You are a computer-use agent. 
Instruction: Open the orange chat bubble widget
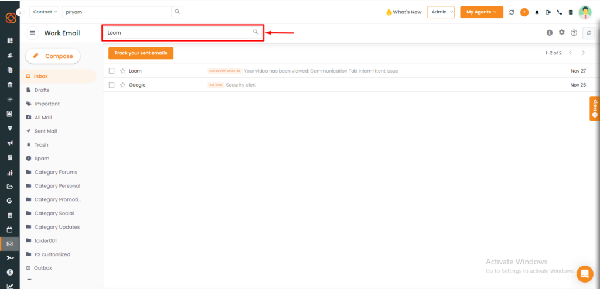tap(585, 274)
